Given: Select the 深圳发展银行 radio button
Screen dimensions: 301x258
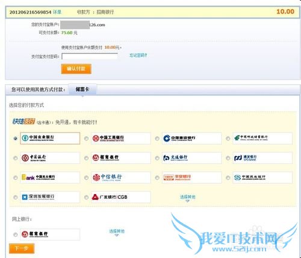Looking at the screenshot, I should coord(16,197).
